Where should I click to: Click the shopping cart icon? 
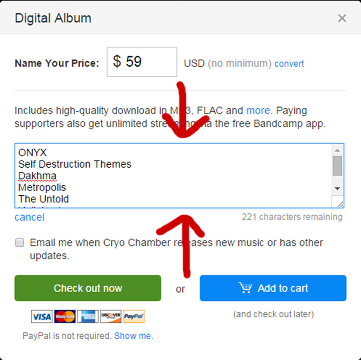pos(245,288)
